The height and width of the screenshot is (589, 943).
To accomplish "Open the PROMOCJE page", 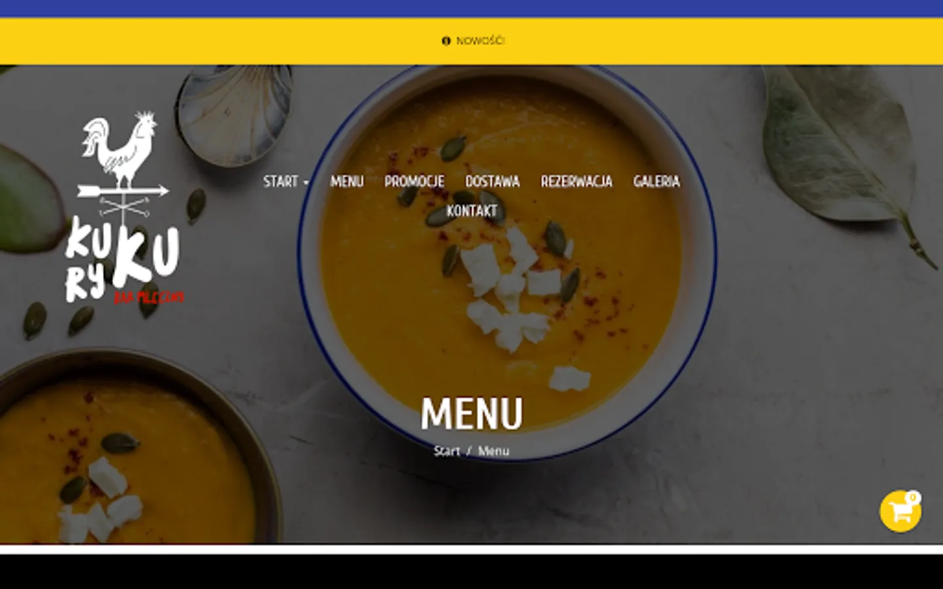I will (x=415, y=181).
